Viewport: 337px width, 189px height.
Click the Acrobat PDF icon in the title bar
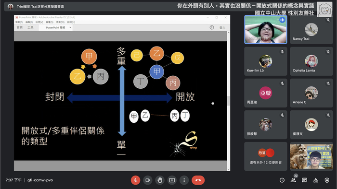[x=17, y=17]
